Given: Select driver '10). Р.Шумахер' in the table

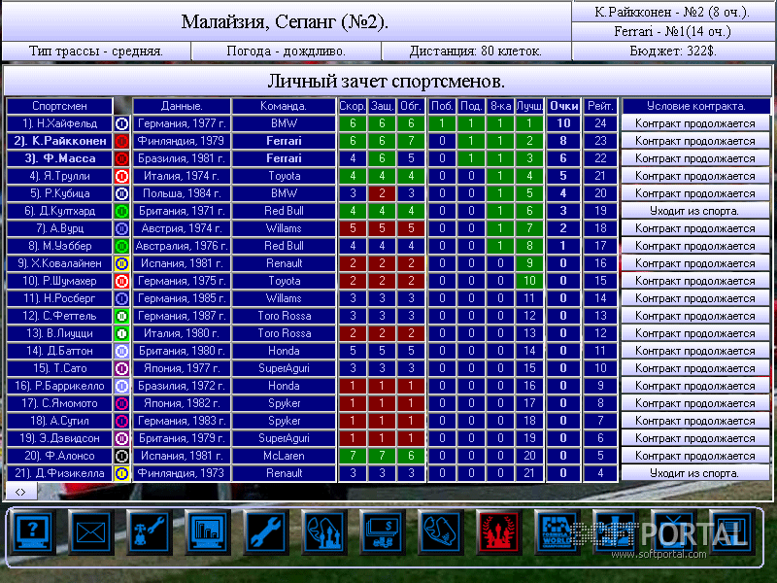Looking at the screenshot, I should tap(59, 281).
